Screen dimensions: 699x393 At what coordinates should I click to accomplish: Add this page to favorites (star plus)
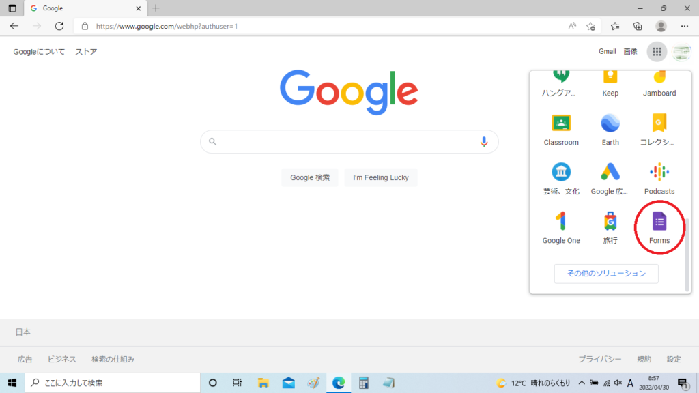[x=590, y=27]
